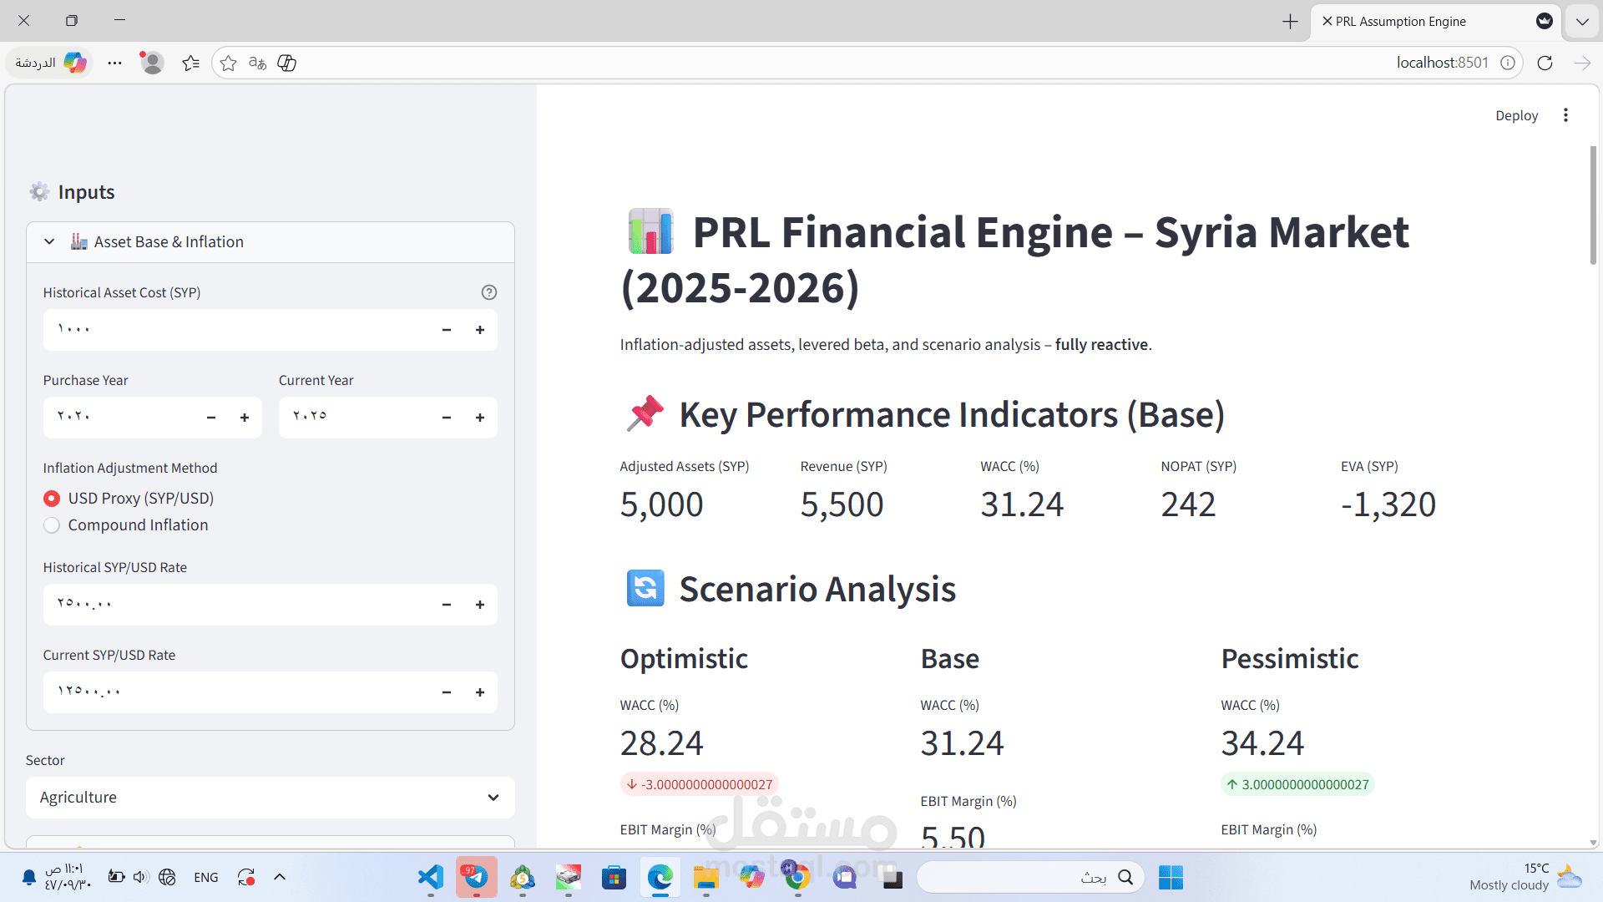Viewport: 1603px width, 902px height.
Task: Open Telegram from the taskbar
Action: [477, 877]
